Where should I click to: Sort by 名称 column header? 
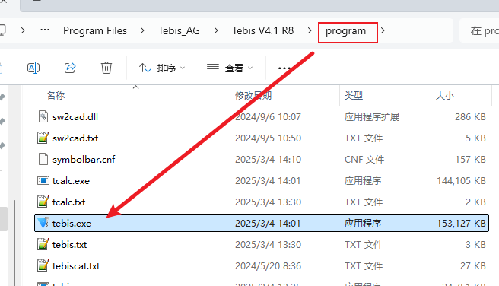pyautogui.click(x=56, y=95)
